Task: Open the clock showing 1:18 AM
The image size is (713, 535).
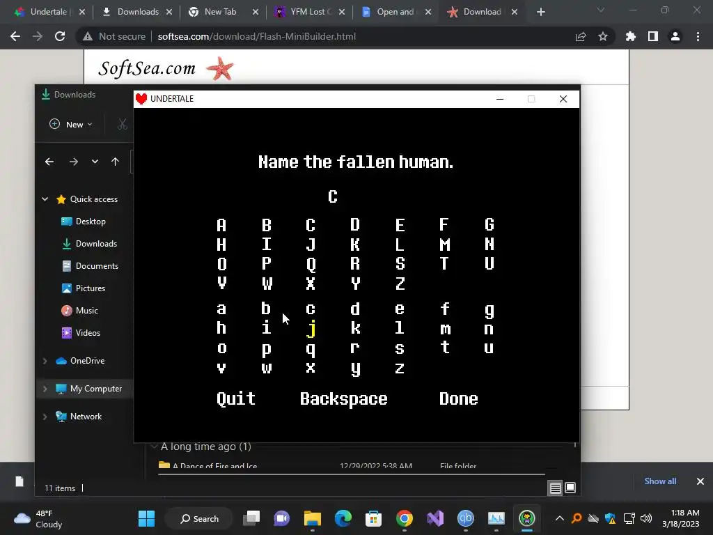Action: click(681, 518)
